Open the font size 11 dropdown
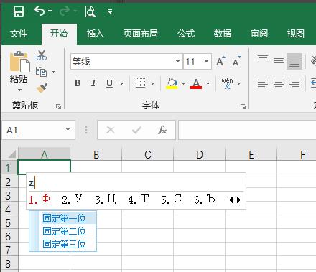316x272 pixels. [206, 62]
